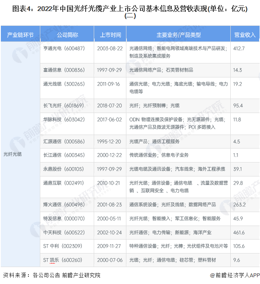Select company 华脉科技 (603042)
Viewport: 260px width, 284px height.
click(64, 119)
